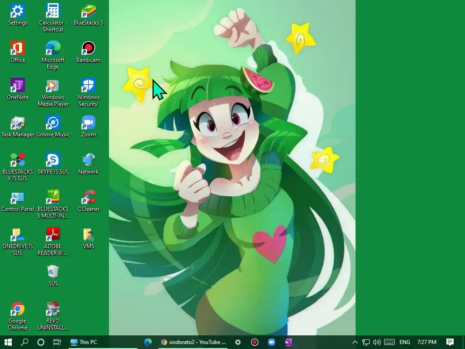The image size is (465, 349).
Task: Click the Microsoft Edge desktop shortcut
Action: (53, 55)
